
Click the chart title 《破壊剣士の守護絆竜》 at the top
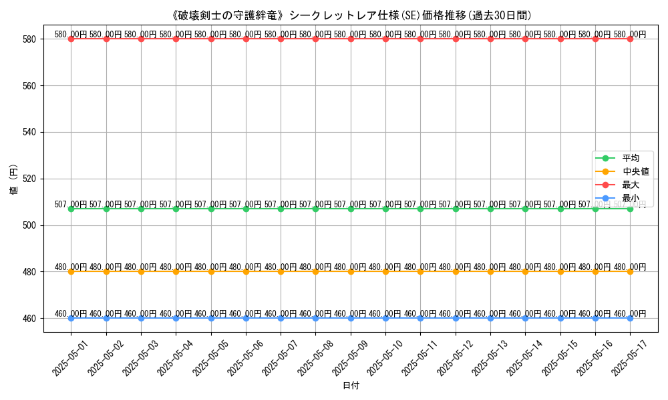(x=228, y=16)
